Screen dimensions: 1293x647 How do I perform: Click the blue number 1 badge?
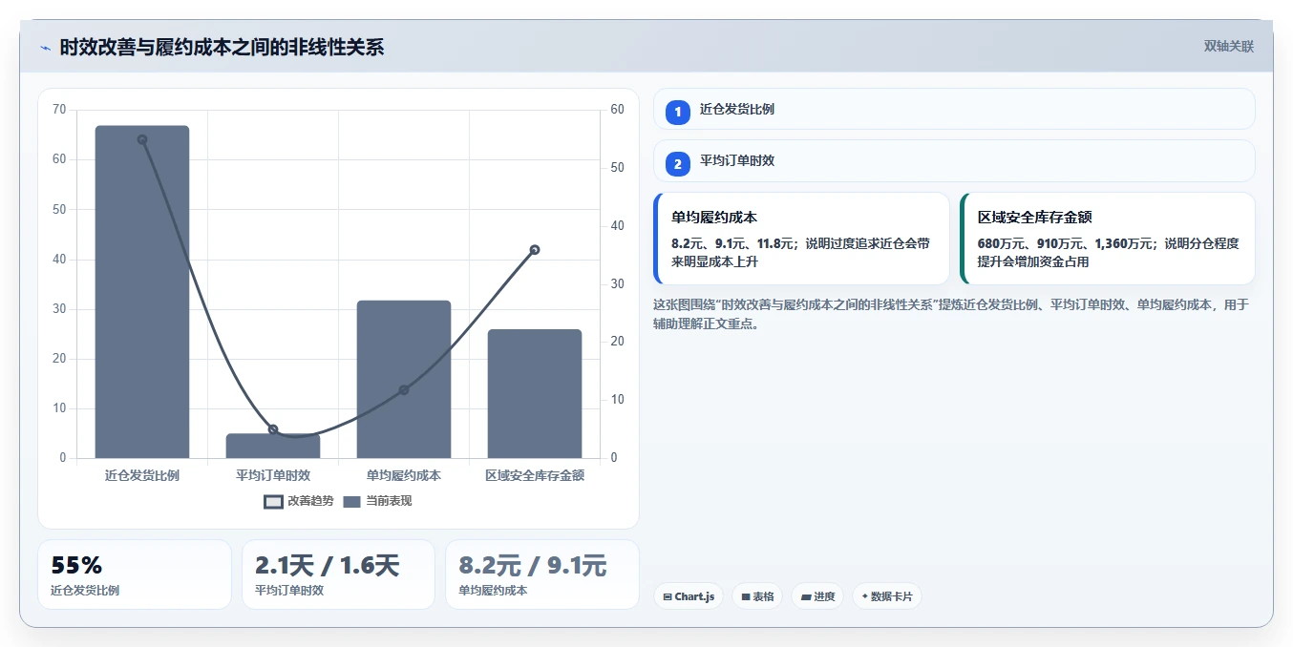click(x=678, y=112)
